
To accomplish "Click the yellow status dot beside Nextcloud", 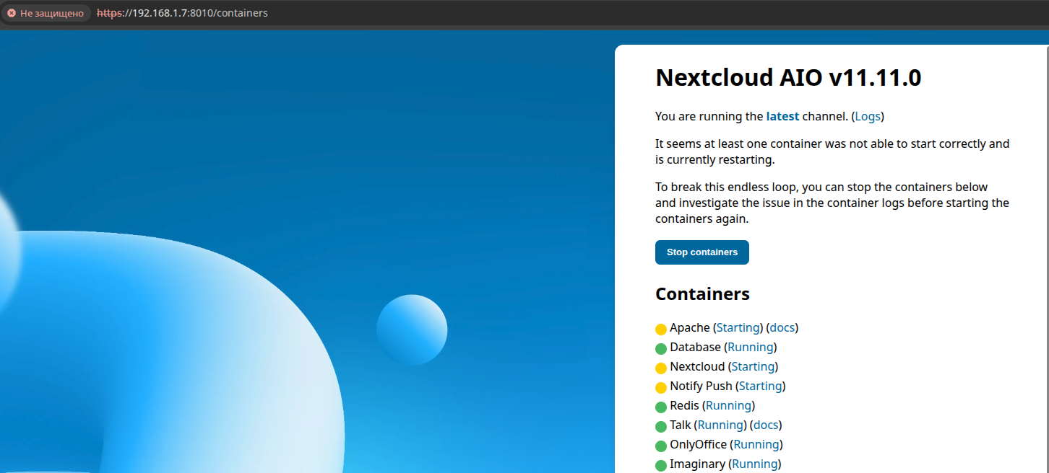I will coord(661,368).
